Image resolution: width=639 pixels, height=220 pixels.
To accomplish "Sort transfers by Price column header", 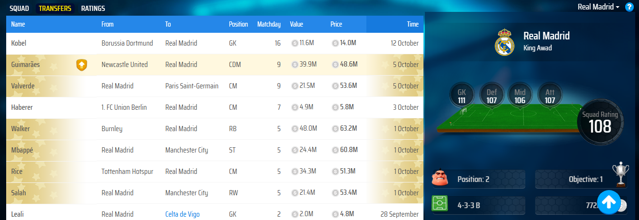I will coord(336,24).
